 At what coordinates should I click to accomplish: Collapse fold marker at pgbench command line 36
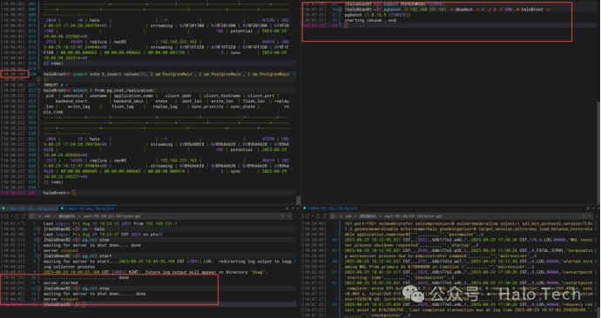tap(340, 10)
